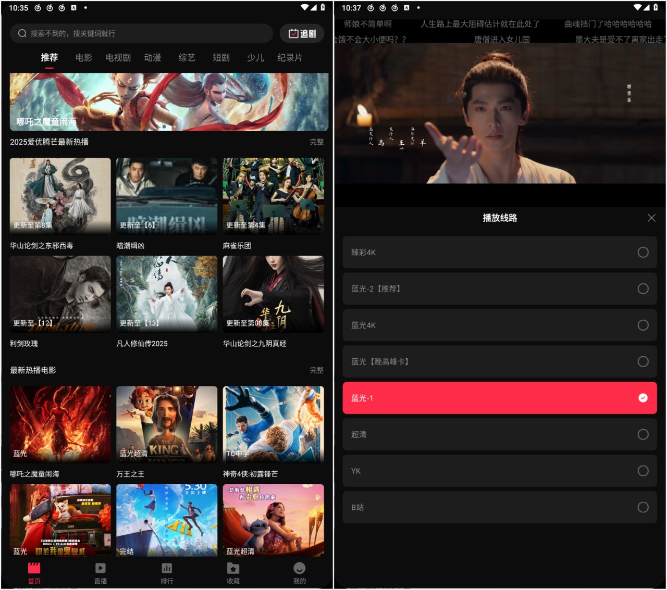Image resolution: width=667 pixels, height=590 pixels.
Task: Click the 利剑玫瑰 title text
Action: 24,344
